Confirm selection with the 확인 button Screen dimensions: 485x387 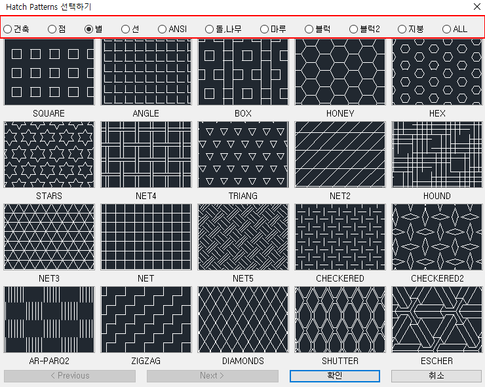[x=335, y=376]
